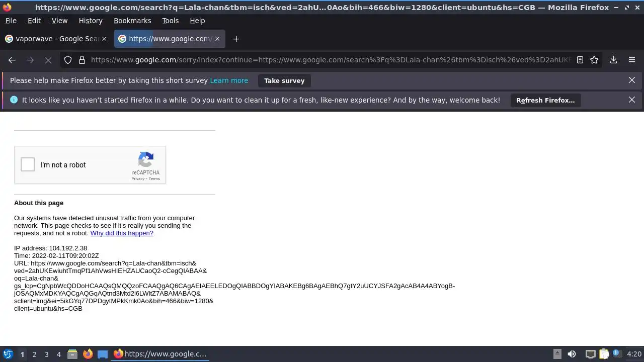Switch to workspace 1

click(x=22, y=354)
